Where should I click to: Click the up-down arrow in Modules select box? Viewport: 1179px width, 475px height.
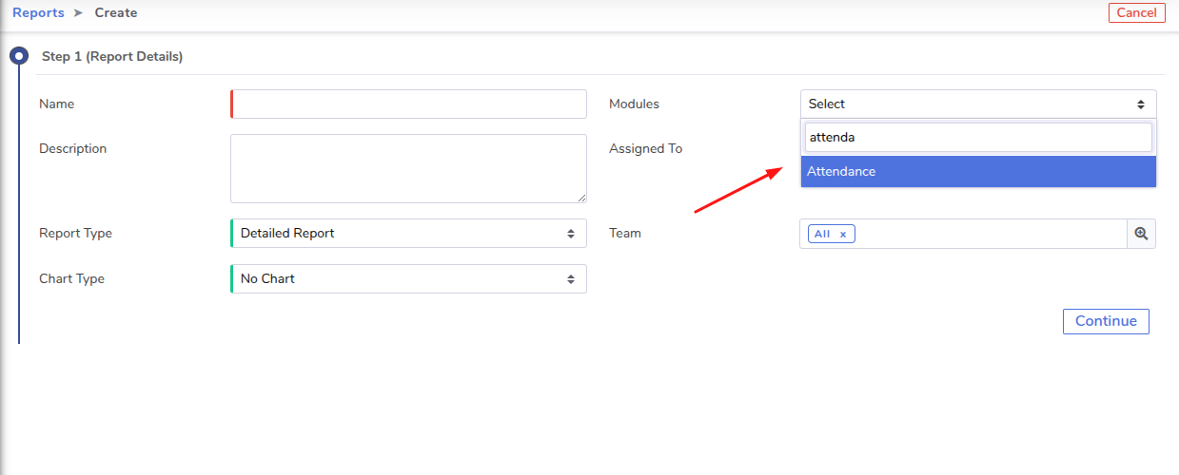1140,104
